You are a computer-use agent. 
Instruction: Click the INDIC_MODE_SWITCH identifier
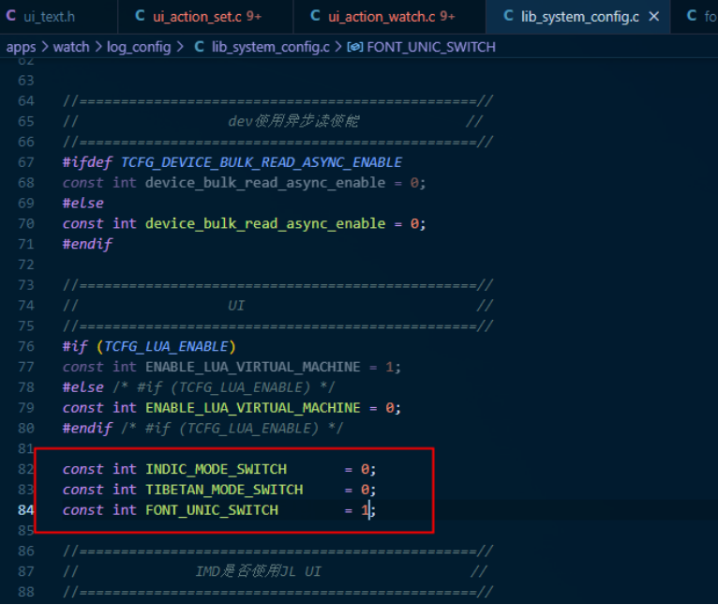[x=216, y=469]
